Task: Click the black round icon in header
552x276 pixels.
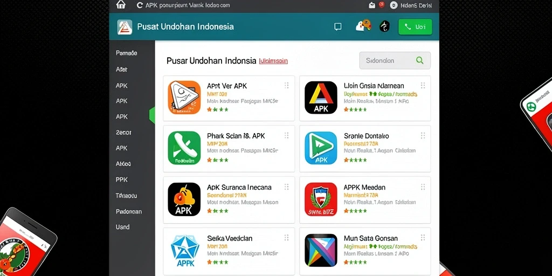Action: (x=384, y=27)
